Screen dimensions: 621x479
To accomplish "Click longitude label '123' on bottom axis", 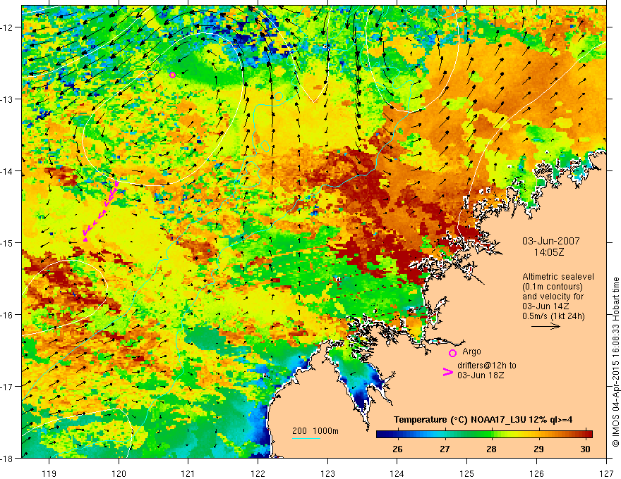I will click(x=327, y=473).
